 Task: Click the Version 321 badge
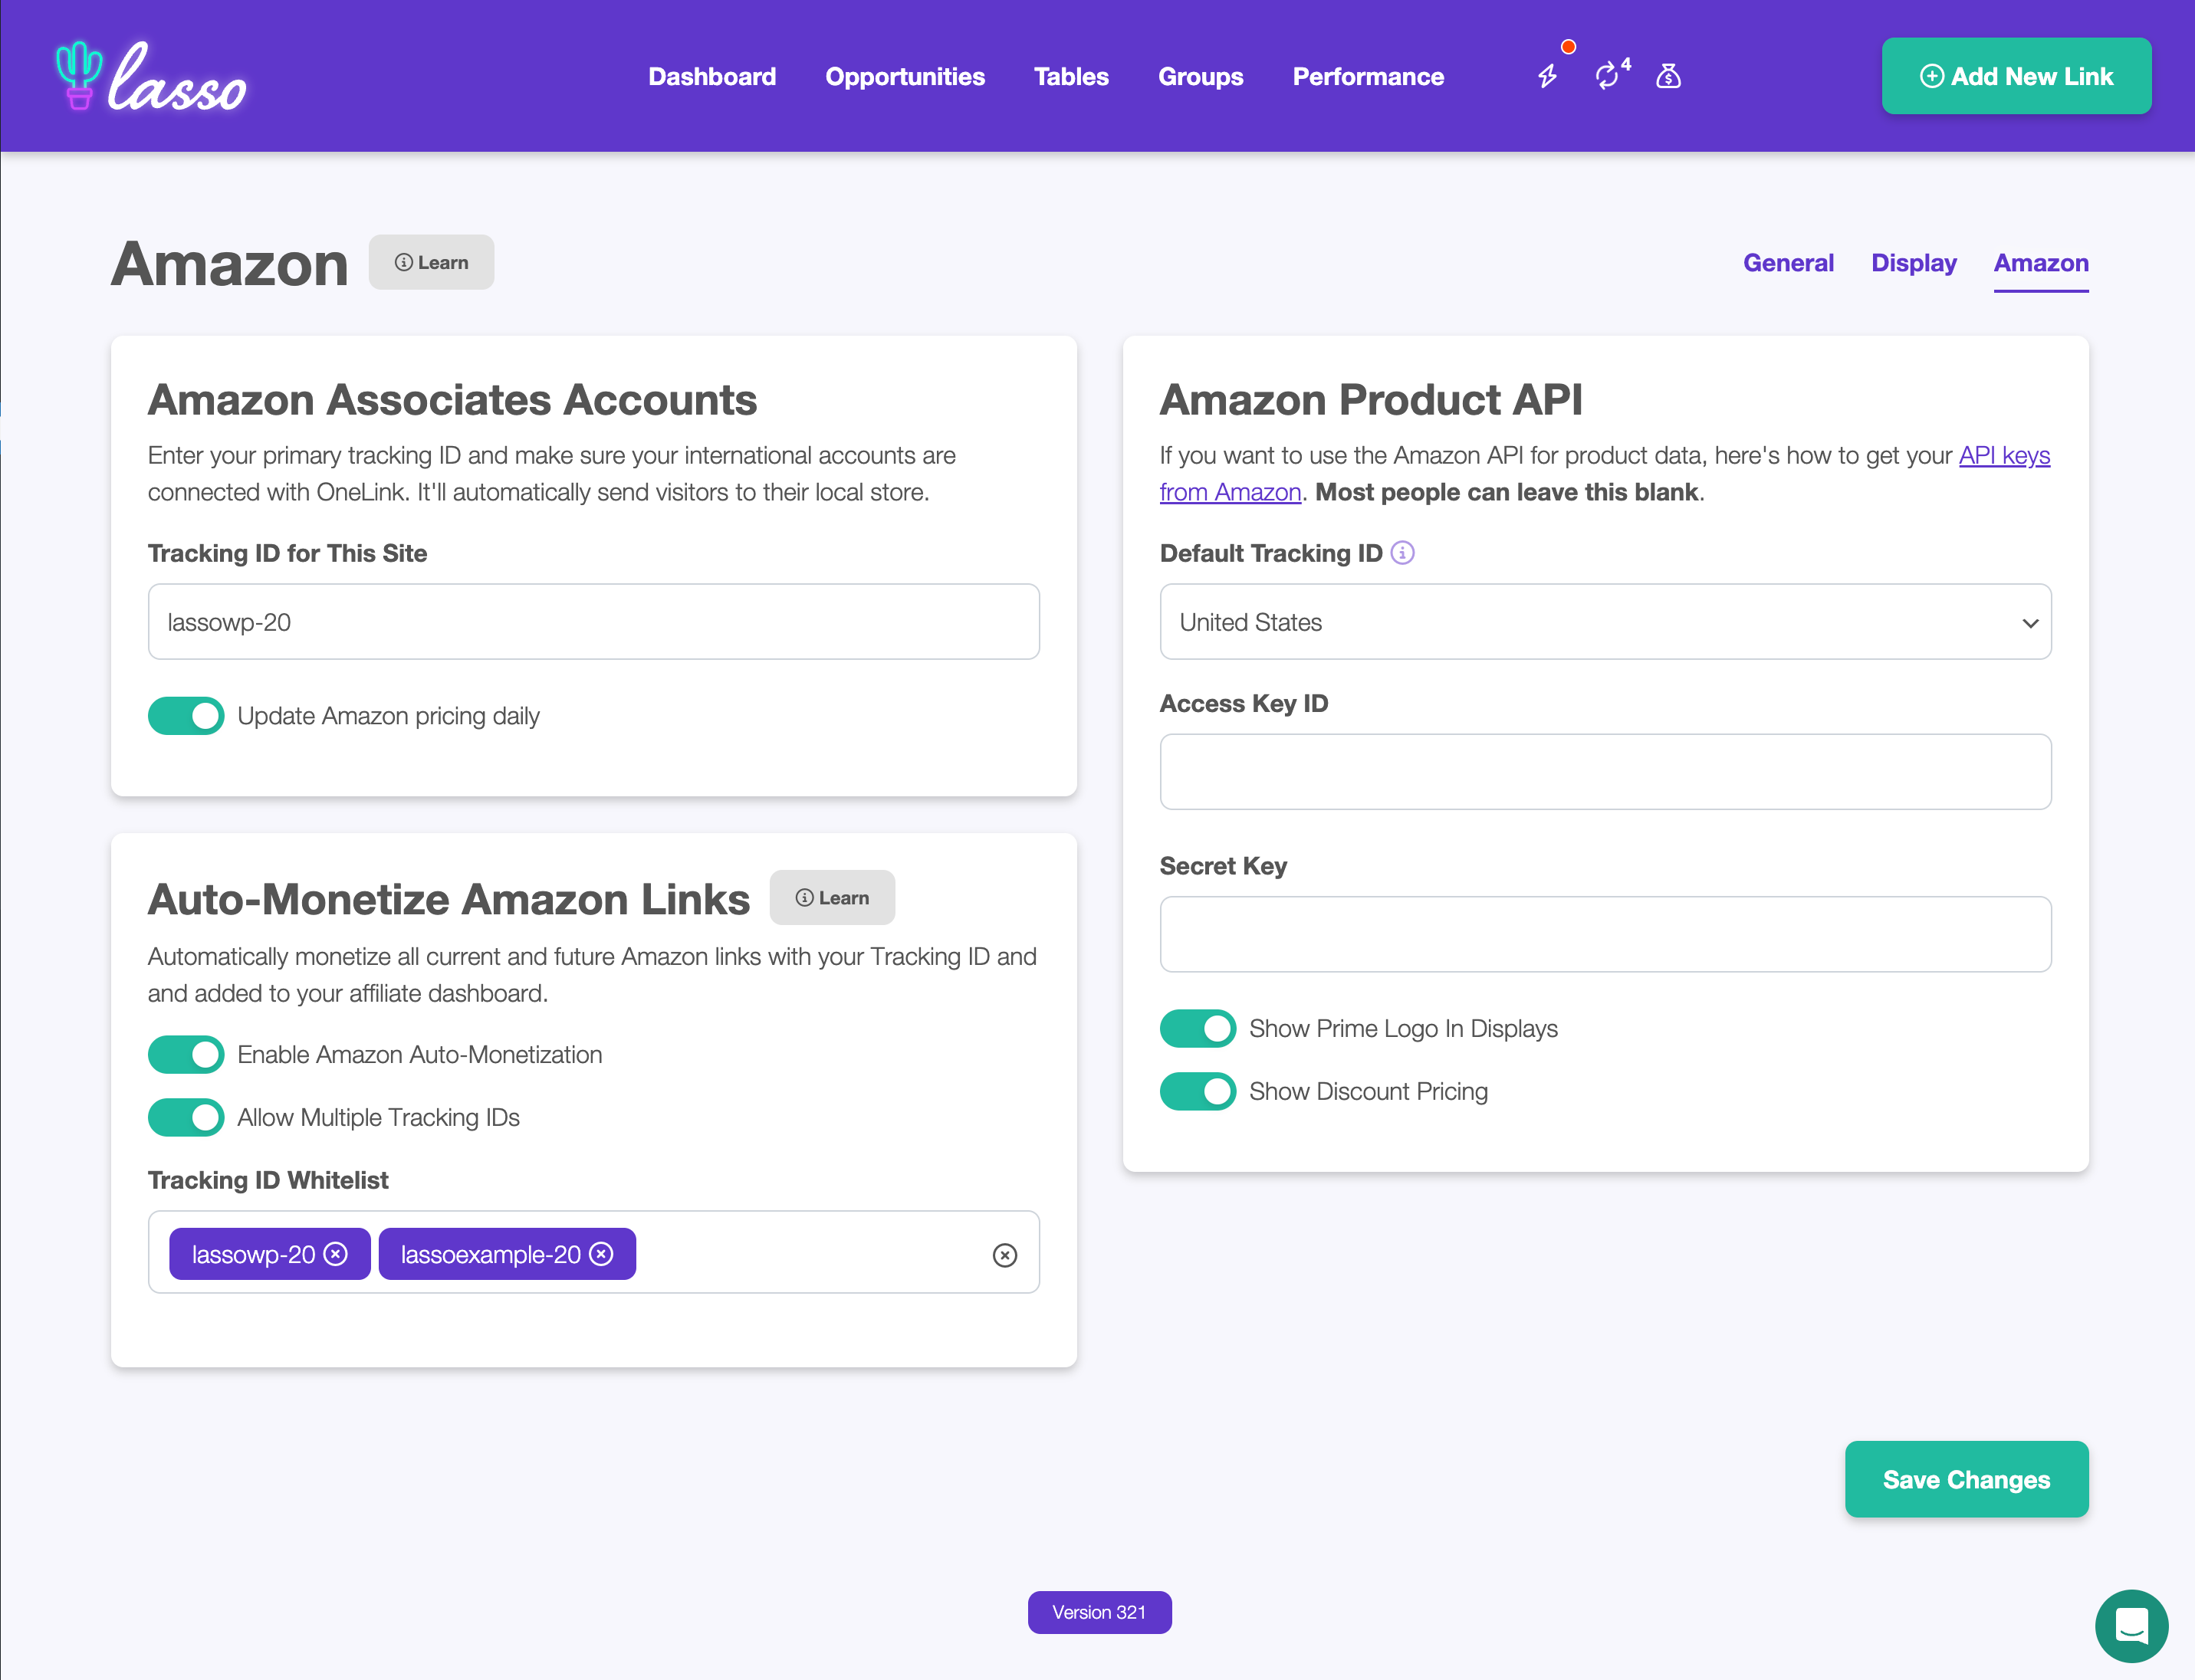1099,1612
